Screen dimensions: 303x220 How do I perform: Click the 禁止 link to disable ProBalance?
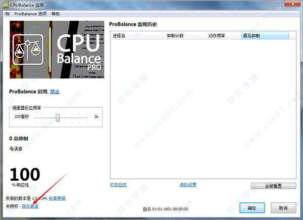[55, 92]
